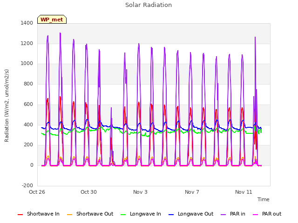This screenshot has width=298, height=223.
Task: Click the purple PAR in color marker
Action: 223,215
